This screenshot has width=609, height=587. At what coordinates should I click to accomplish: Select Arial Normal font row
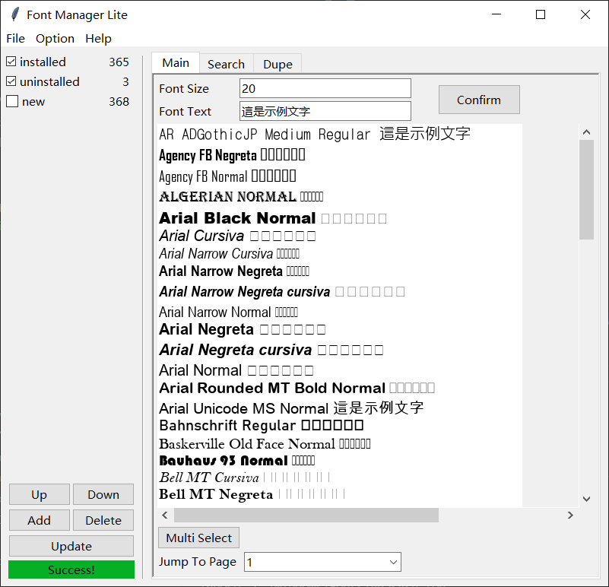tap(236, 370)
